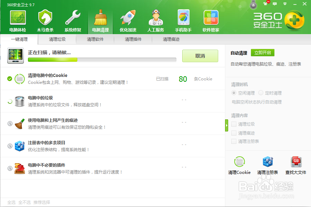Open 查找大文件 large file finder
This screenshot has width=311, height=207.
point(295,165)
